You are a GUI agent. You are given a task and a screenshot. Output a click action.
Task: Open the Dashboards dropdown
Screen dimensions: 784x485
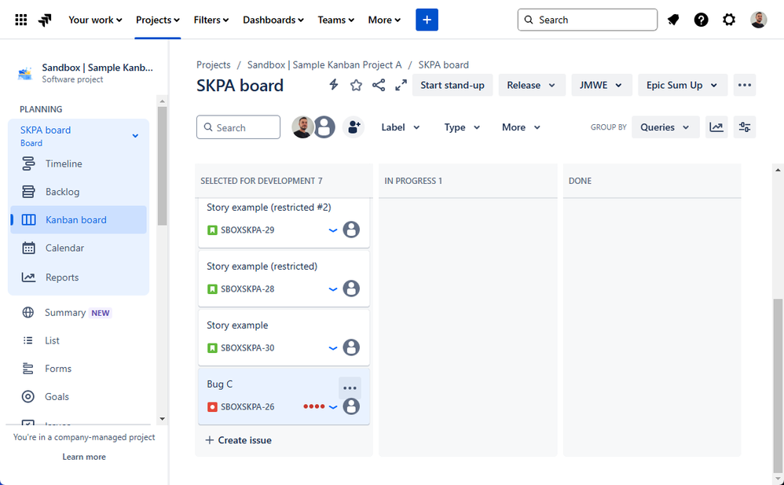273,20
